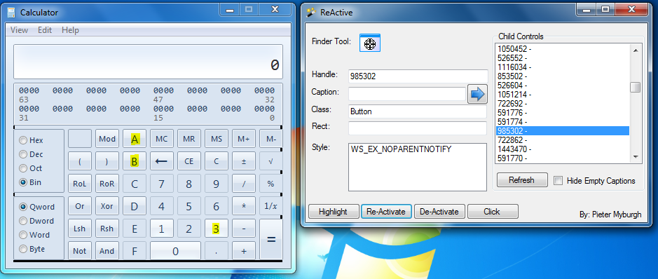
Task: Select the Dword radio button
Action: [23, 221]
